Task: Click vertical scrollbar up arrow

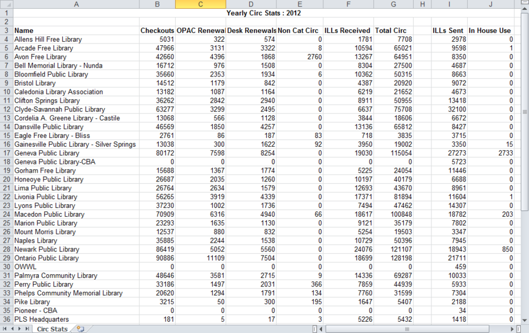Action: (x=525, y=10)
